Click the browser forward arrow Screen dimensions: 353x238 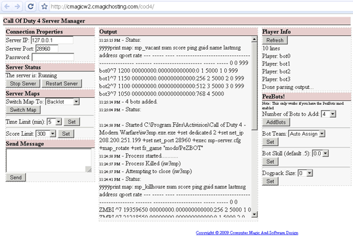click(17, 6)
